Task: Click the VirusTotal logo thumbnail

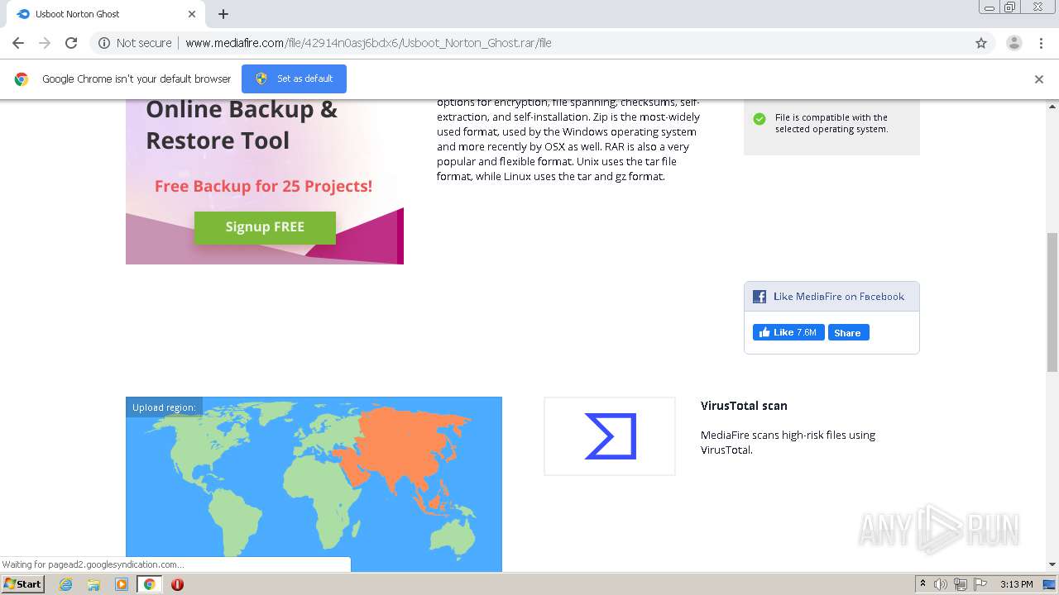Action: tap(610, 436)
